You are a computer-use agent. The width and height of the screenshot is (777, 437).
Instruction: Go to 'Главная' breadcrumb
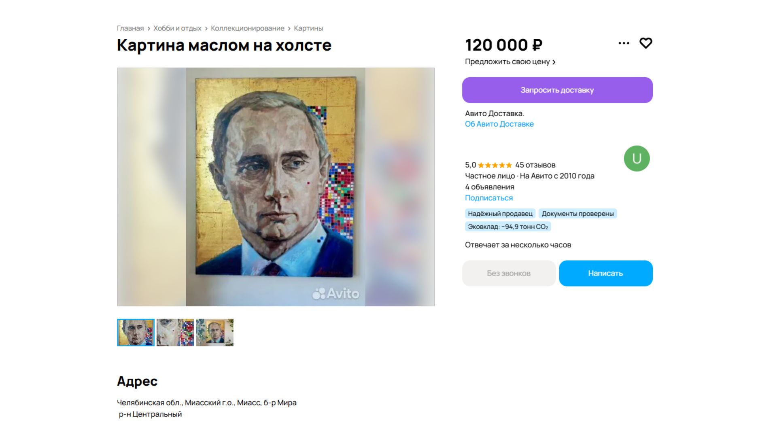(x=130, y=28)
